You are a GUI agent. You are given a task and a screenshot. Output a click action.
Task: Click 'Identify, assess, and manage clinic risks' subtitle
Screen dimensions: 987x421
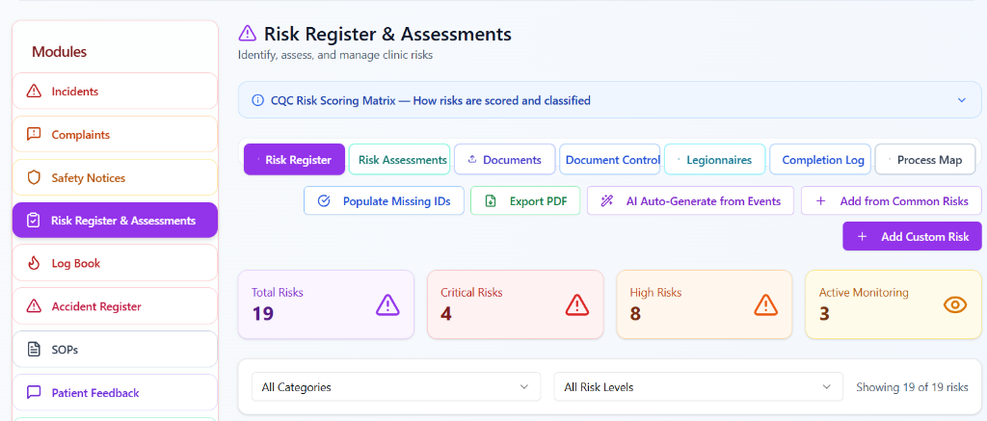(x=335, y=55)
